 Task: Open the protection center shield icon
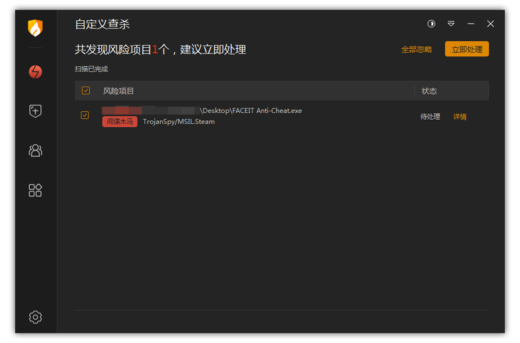coord(36,111)
